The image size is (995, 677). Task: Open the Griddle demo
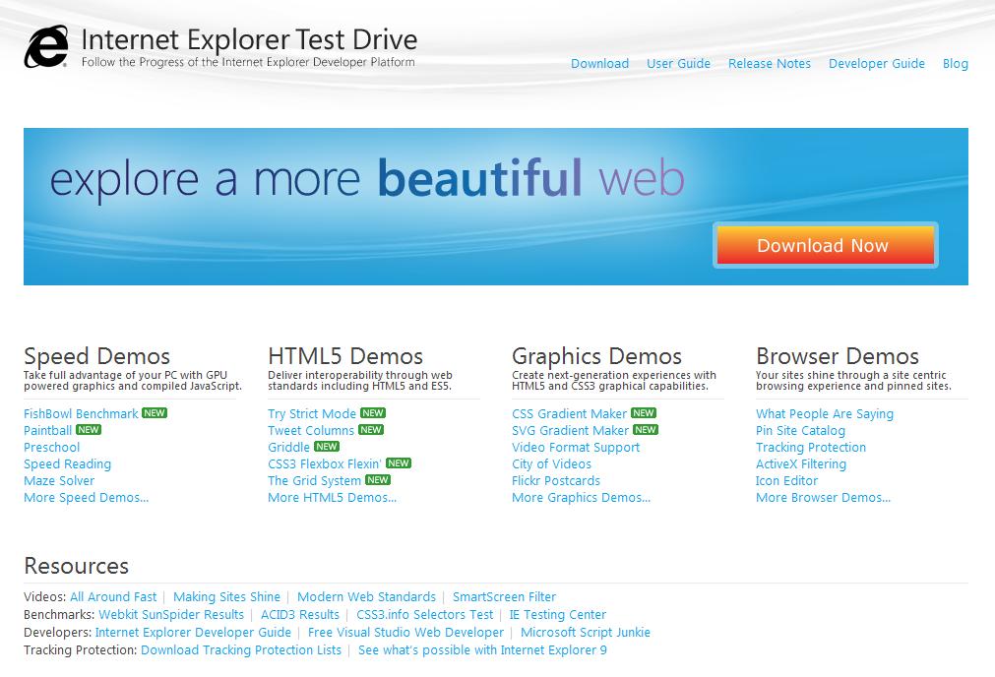point(288,448)
